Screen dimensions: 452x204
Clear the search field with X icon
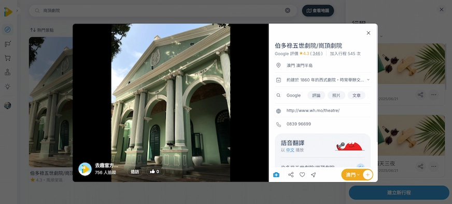287,11
